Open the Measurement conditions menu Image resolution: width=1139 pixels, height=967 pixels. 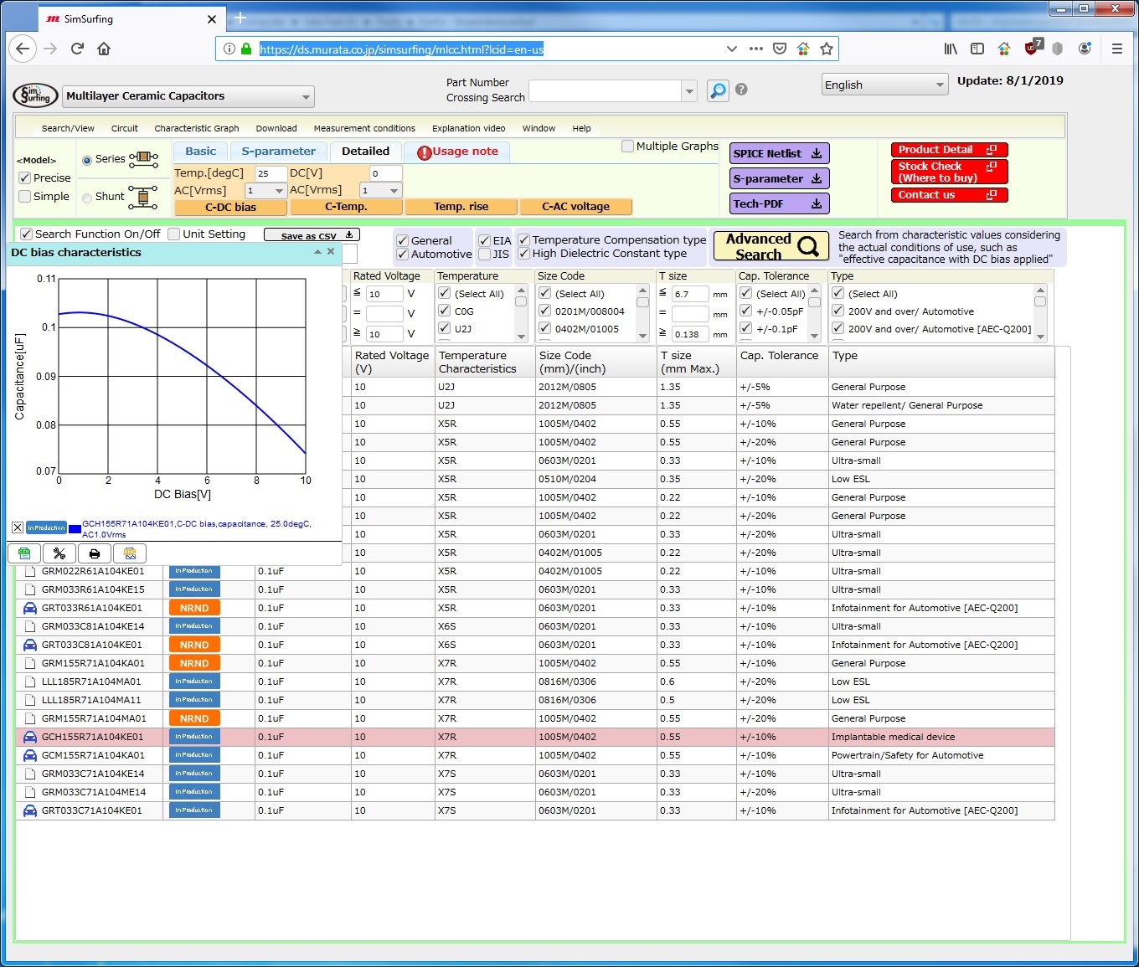364,128
